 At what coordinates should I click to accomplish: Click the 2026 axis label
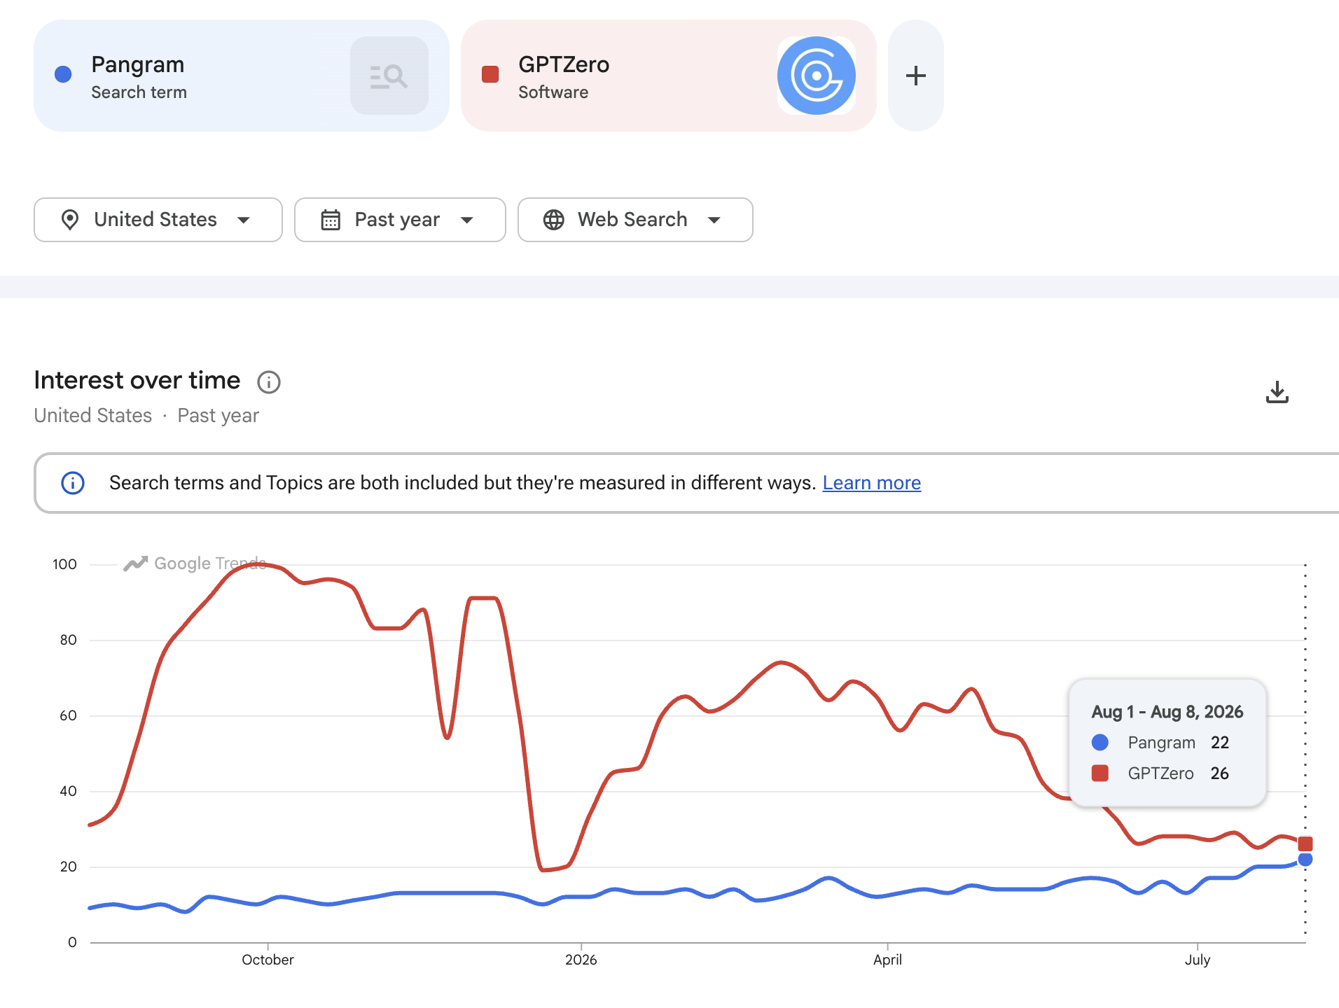(581, 960)
